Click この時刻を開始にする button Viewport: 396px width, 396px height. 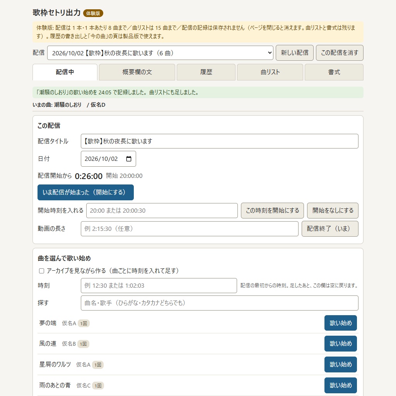coord(272,211)
